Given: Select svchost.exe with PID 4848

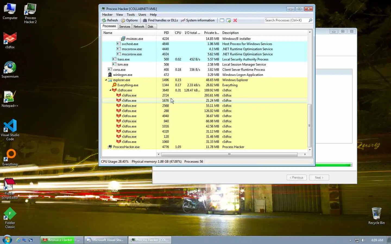Looking at the screenshot, I should [x=205, y=44].
